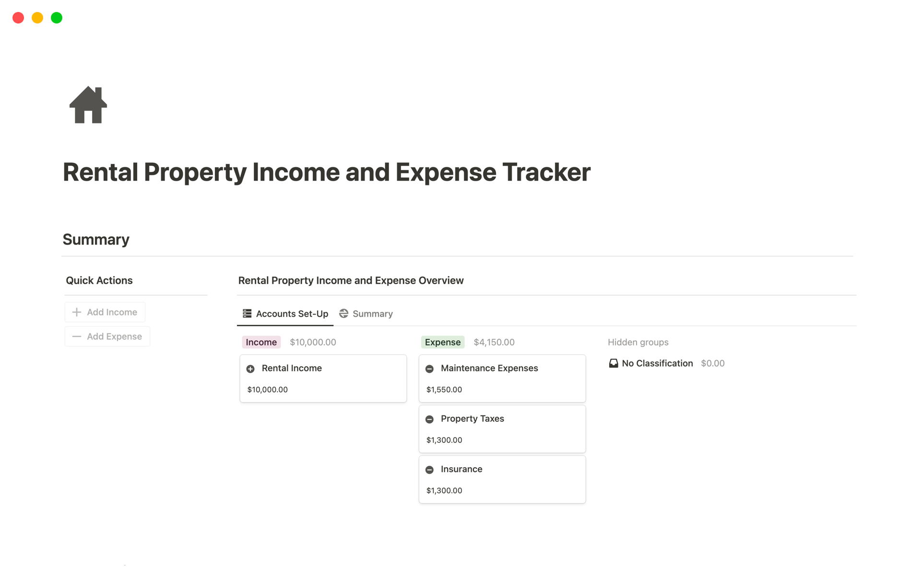Select the Accounts Set-Up tab
The height and width of the screenshot is (575, 921).
[284, 313]
